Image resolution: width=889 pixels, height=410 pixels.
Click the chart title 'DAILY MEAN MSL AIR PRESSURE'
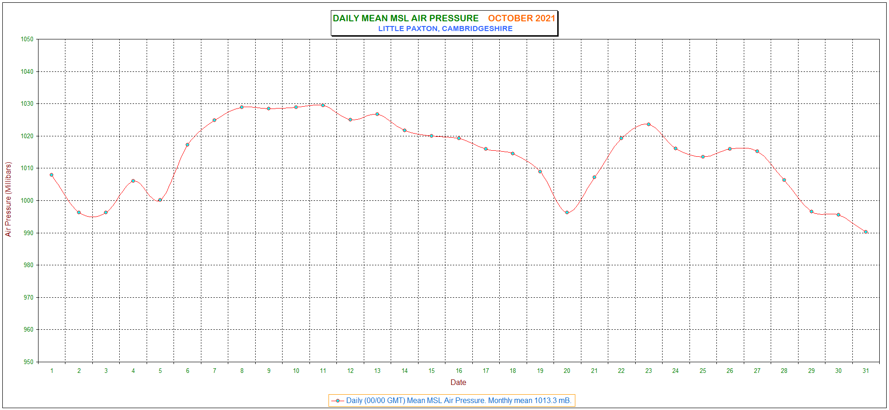[406, 18]
